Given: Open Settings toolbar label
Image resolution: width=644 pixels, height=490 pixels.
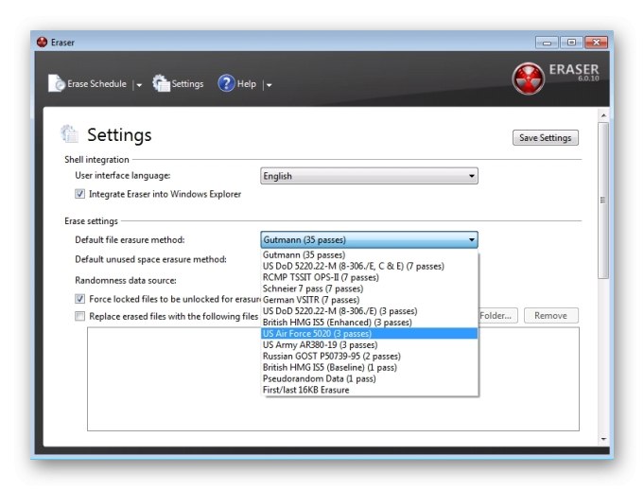Looking at the screenshot, I should click(x=187, y=84).
